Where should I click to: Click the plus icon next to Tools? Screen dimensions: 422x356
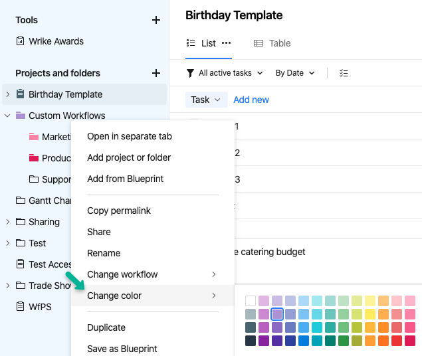[x=156, y=20]
